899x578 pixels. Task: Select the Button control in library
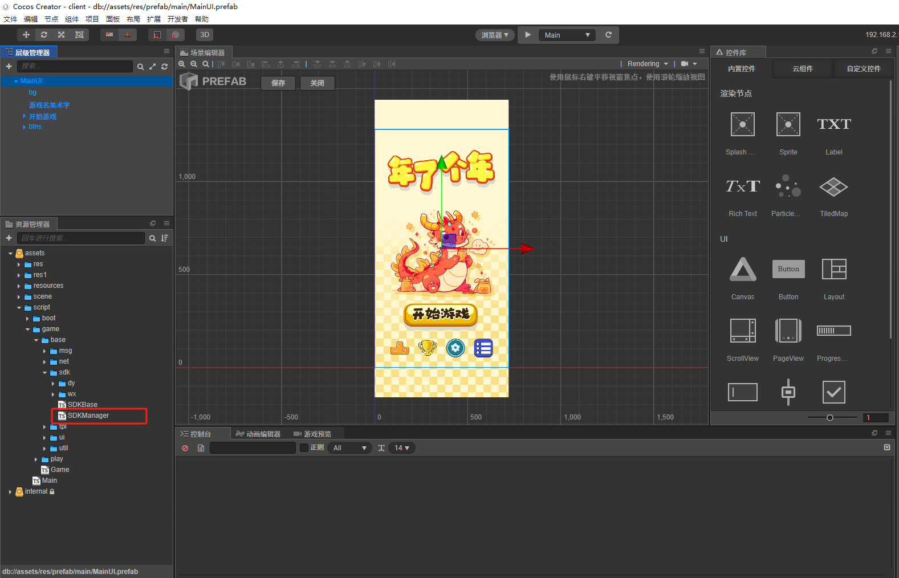(x=788, y=269)
